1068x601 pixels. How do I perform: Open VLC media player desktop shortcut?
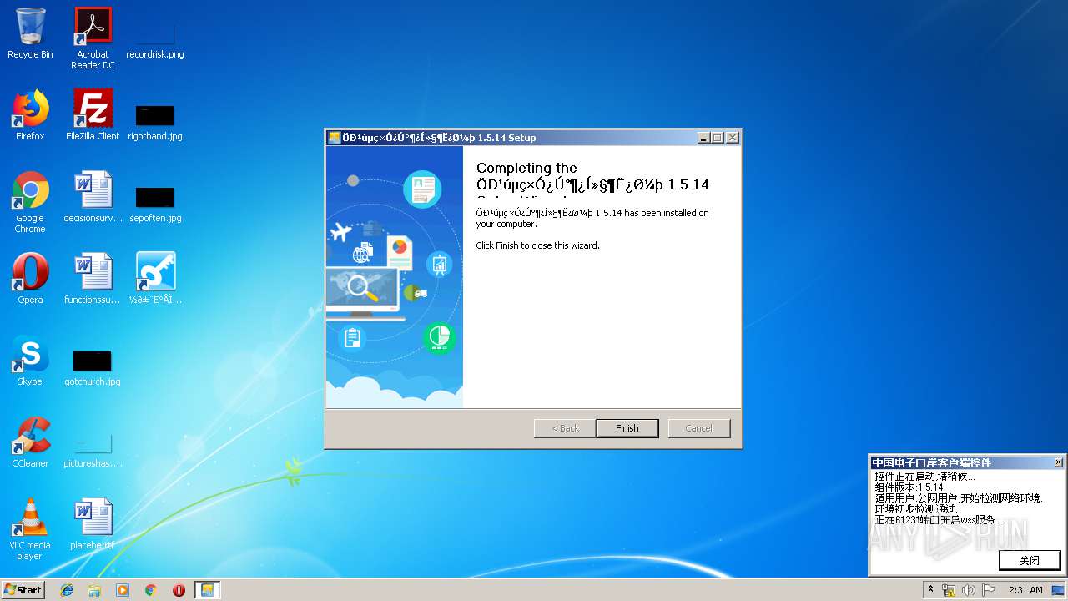tap(30, 529)
